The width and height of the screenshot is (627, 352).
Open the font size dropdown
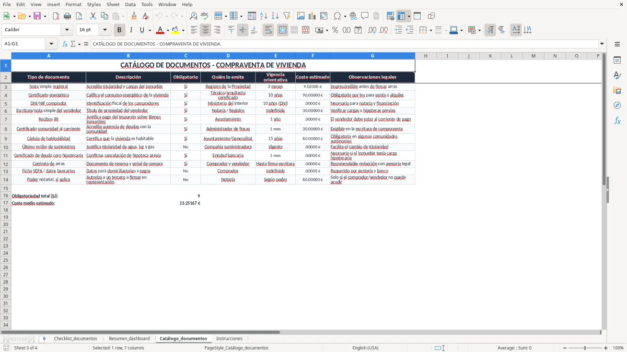(105, 30)
